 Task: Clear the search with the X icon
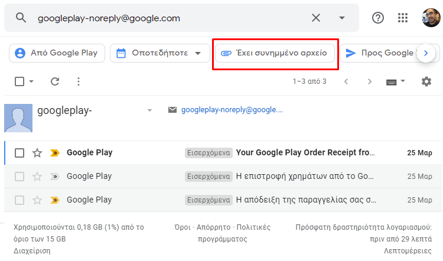[316, 18]
